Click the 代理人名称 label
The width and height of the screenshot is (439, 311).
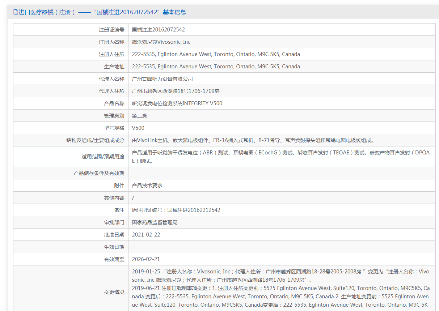click(x=112, y=79)
